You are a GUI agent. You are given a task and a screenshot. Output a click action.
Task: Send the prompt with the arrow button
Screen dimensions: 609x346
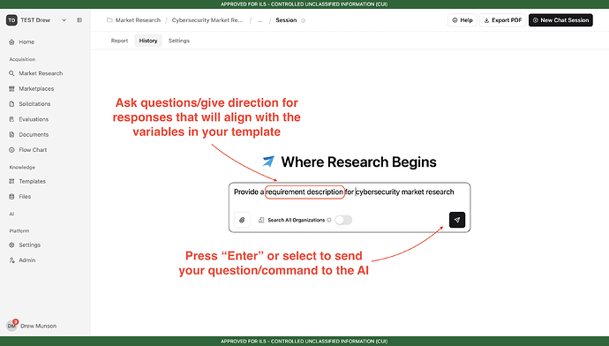tap(457, 220)
